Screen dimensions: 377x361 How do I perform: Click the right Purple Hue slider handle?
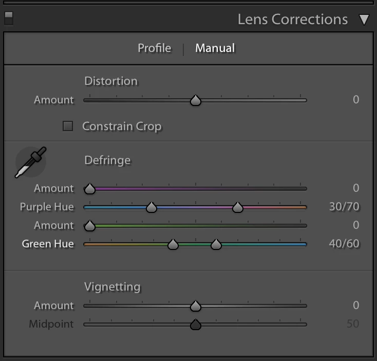click(237, 207)
